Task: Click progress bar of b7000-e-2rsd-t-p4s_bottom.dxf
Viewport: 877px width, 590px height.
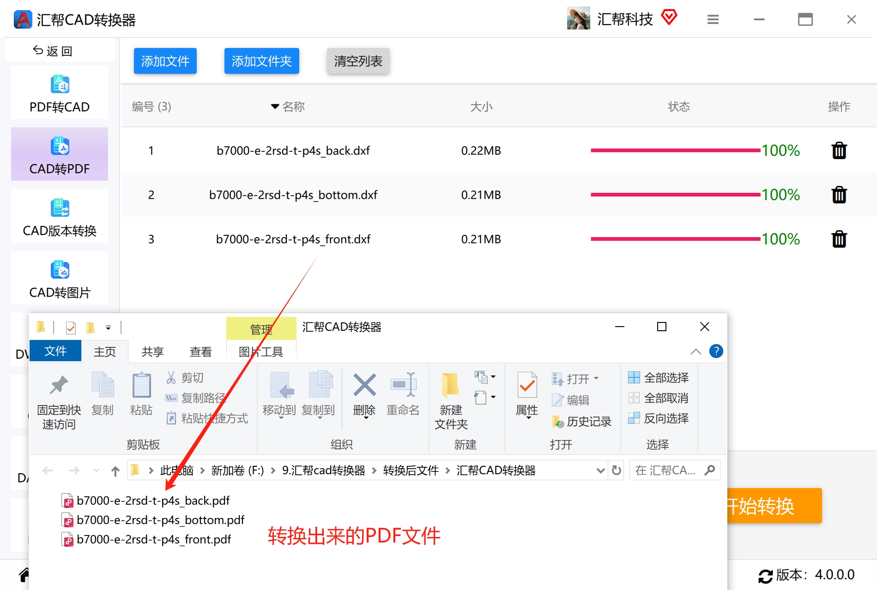Action: (x=676, y=195)
